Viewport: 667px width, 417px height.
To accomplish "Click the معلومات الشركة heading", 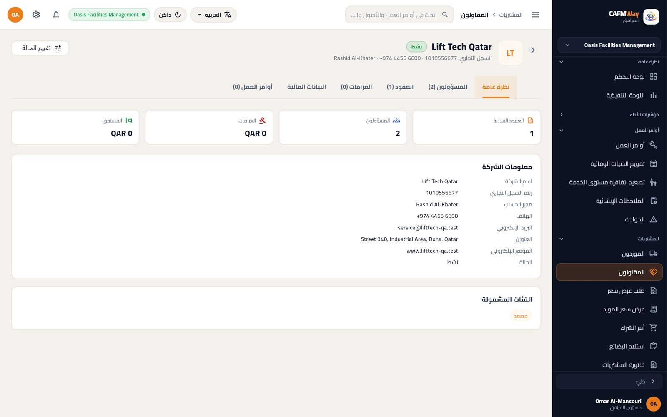I will pyautogui.click(x=507, y=167).
